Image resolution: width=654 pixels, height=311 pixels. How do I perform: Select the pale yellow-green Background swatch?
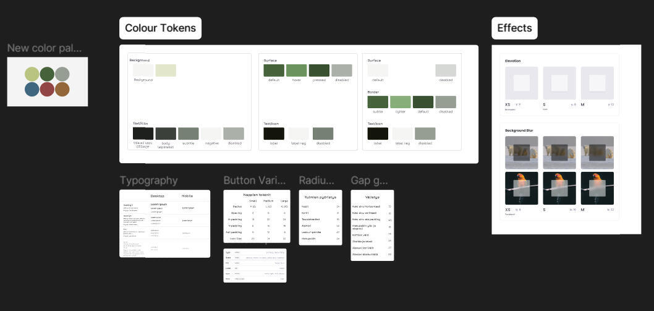coord(166,70)
